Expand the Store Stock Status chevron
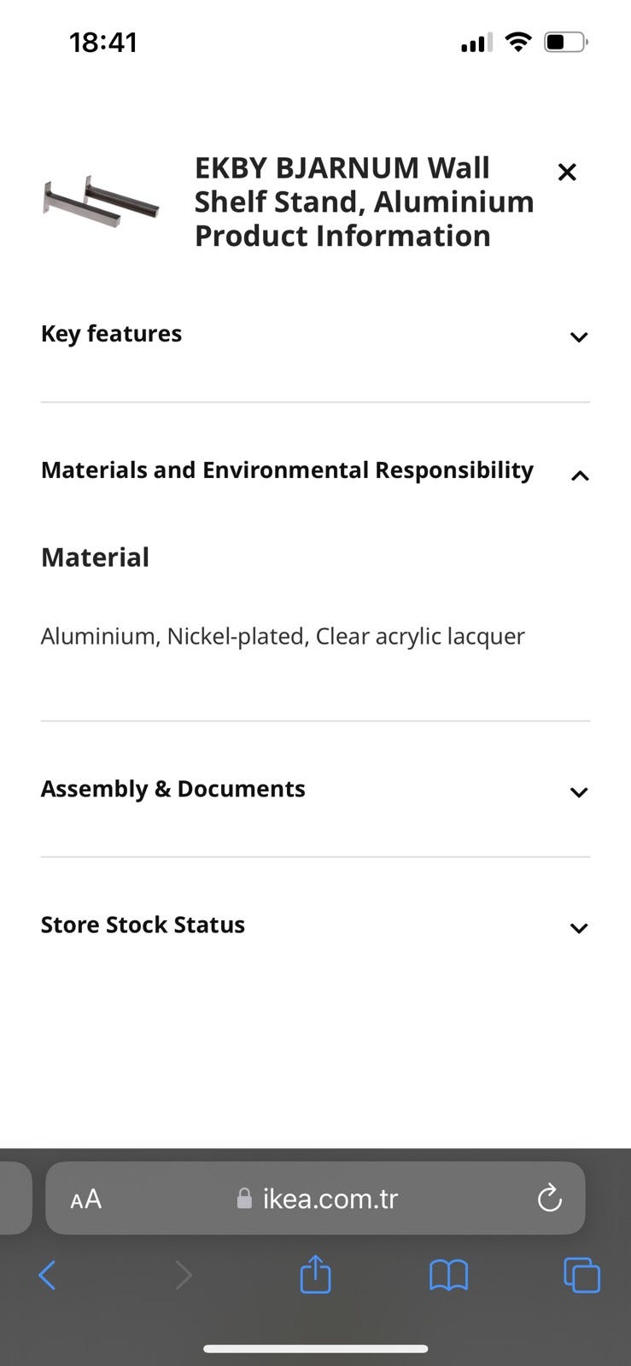The width and height of the screenshot is (631, 1366). pos(579,928)
